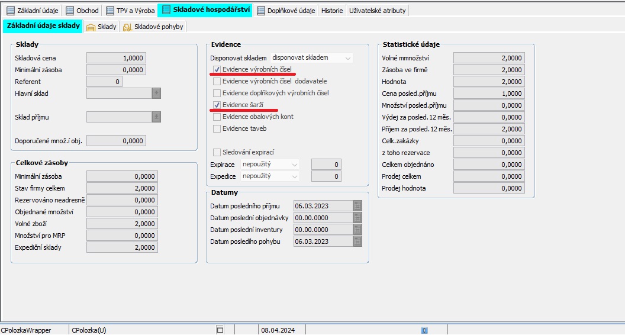Click the lookup arrow button for Hlavní sklad

[156, 93]
